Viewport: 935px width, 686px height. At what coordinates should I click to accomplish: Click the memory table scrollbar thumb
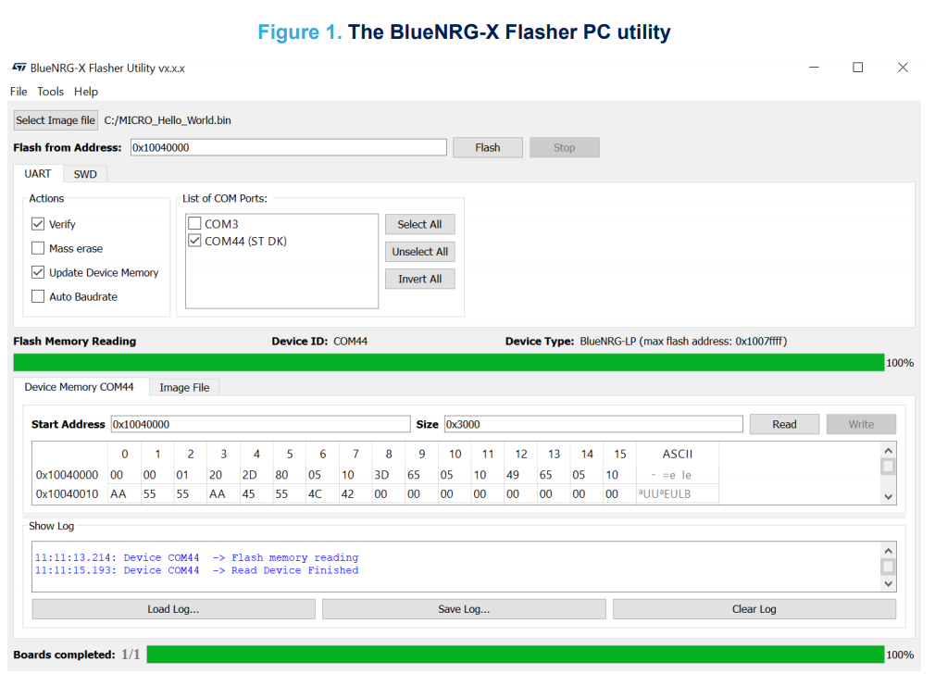888,466
